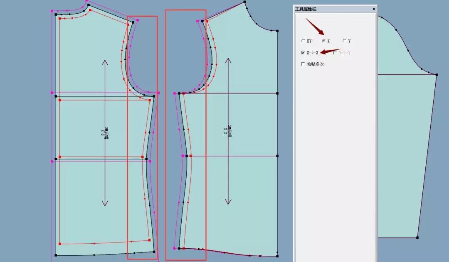Select the front piece's name label text
This screenshot has width=449, height=262.
[228, 130]
